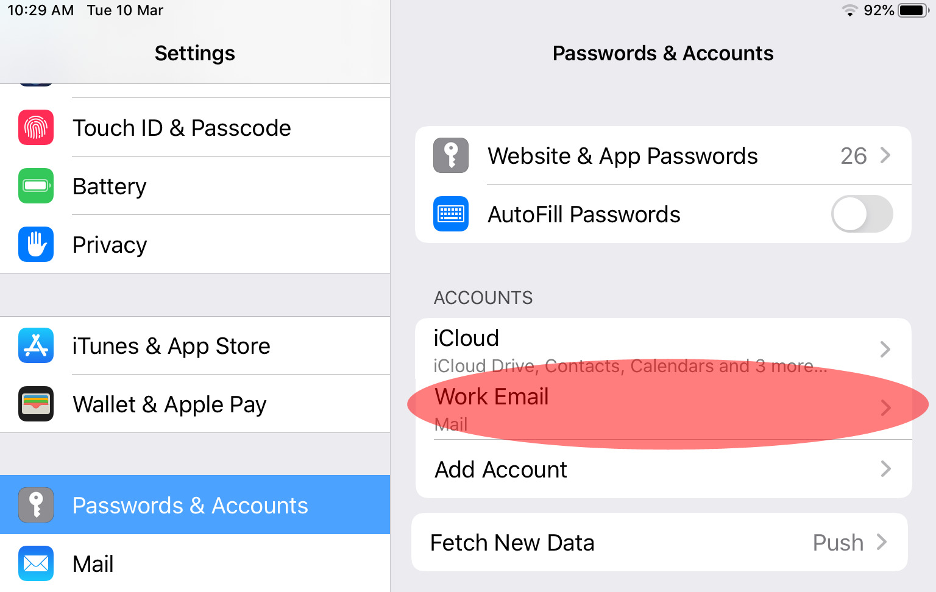Tap the iTunes & App Store icon
This screenshot has height=592, width=936.
(x=36, y=345)
